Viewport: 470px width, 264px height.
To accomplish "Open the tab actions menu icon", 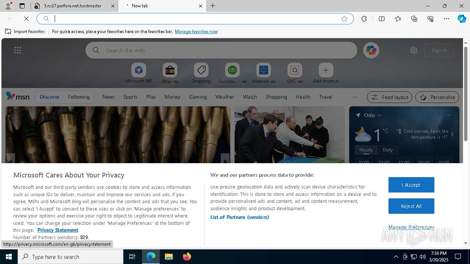I will (22, 6).
